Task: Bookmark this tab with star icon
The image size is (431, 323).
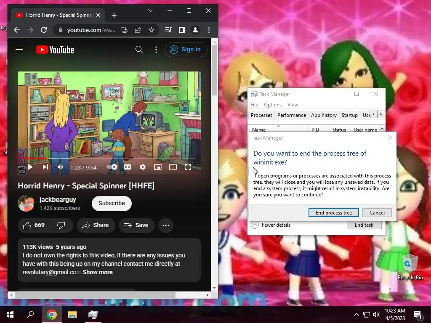Action: point(152,30)
